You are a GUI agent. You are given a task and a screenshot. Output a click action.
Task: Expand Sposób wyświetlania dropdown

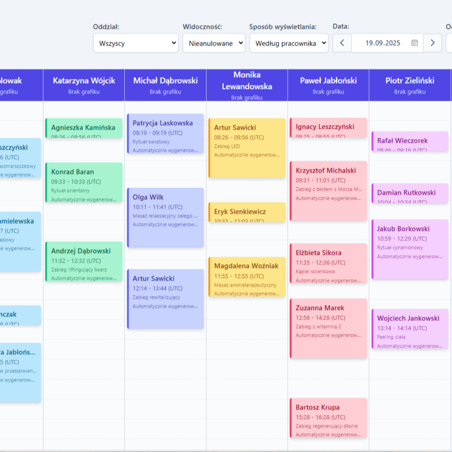coord(289,43)
